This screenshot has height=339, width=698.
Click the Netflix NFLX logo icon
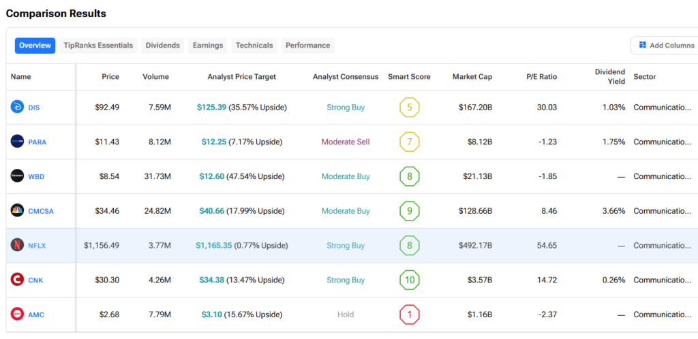click(17, 245)
